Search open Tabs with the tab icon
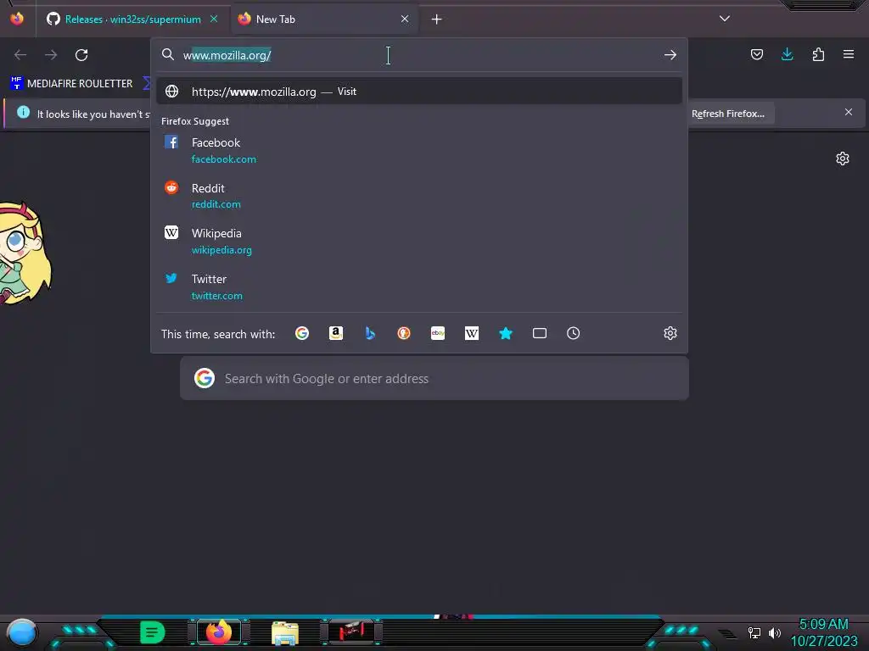The image size is (869, 651). (539, 333)
